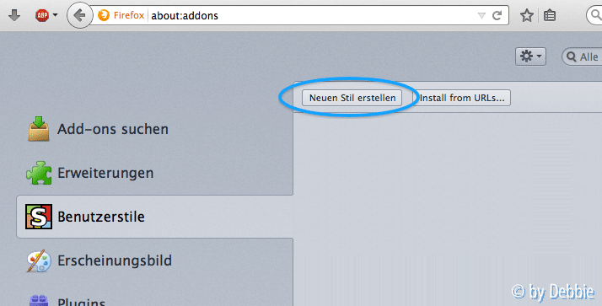Open the URL history dropdown triangle

point(481,16)
